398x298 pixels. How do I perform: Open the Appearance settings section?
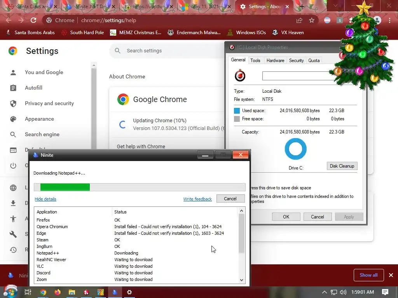click(x=39, y=119)
